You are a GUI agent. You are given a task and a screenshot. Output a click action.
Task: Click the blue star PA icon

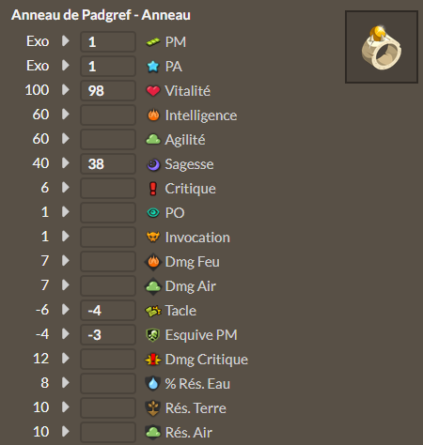tap(153, 67)
